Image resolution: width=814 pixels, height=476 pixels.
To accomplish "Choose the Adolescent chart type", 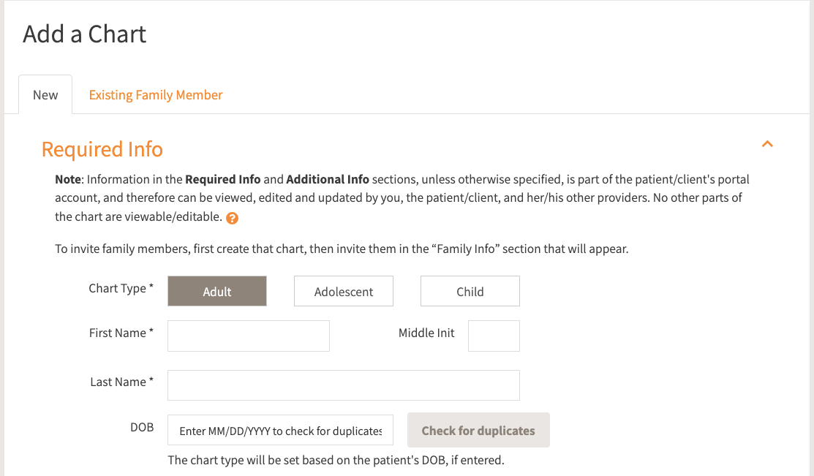I will point(344,291).
